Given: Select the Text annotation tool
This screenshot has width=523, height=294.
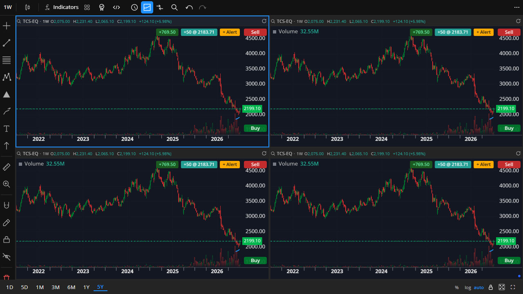Looking at the screenshot, I should click(x=7, y=129).
